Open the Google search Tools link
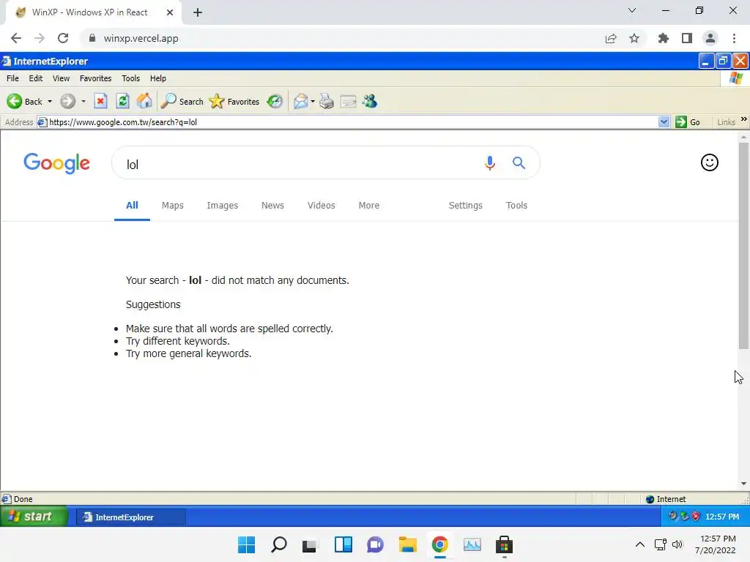Viewport: 750px width, 562px height. [516, 206]
